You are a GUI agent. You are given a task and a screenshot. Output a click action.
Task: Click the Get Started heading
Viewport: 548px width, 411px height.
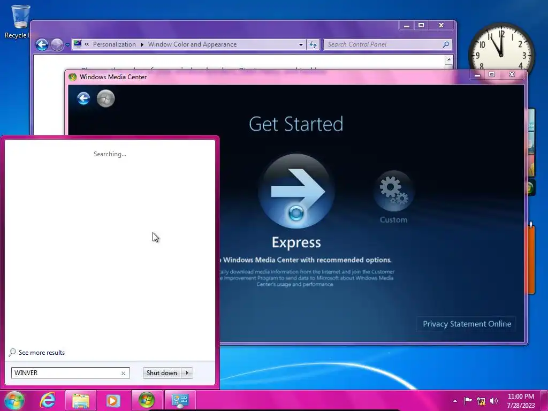[296, 124]
